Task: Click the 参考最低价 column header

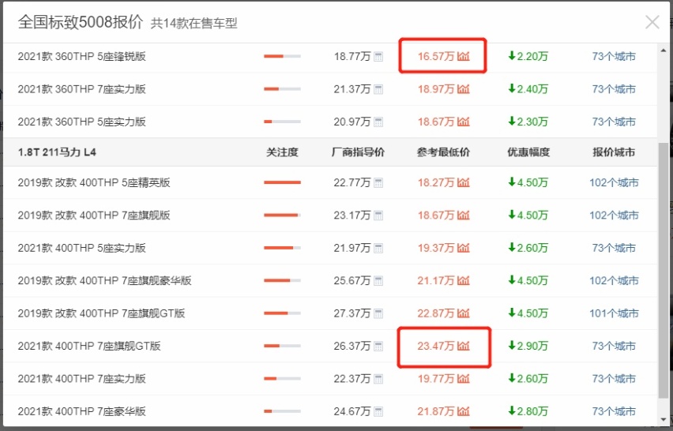Action: (443, 152)
